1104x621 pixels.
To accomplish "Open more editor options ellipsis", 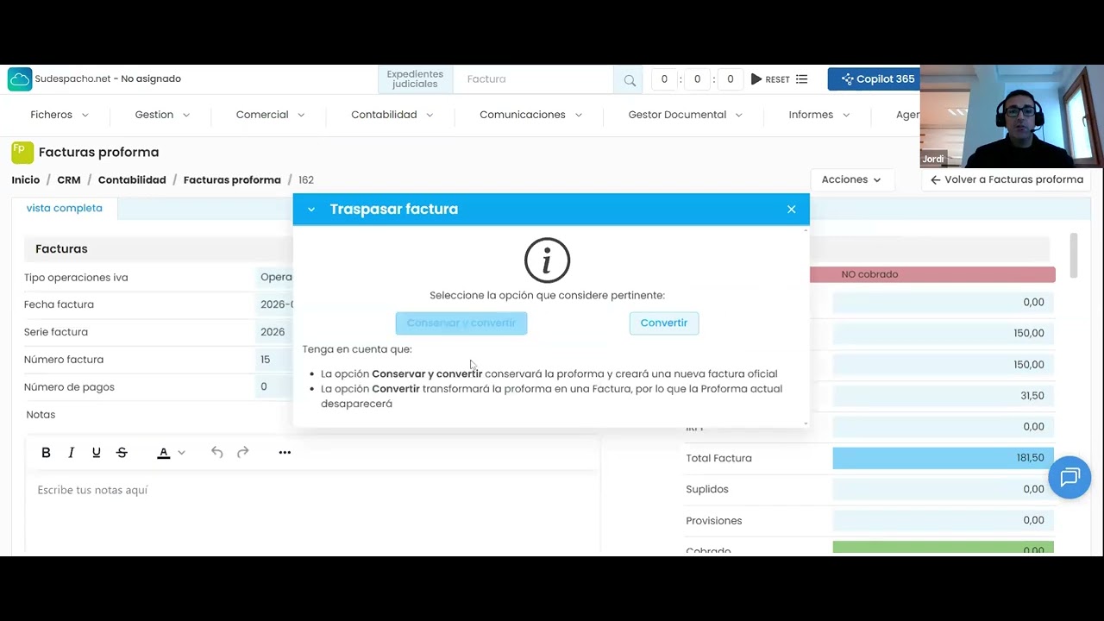I will tap(285, 453).
